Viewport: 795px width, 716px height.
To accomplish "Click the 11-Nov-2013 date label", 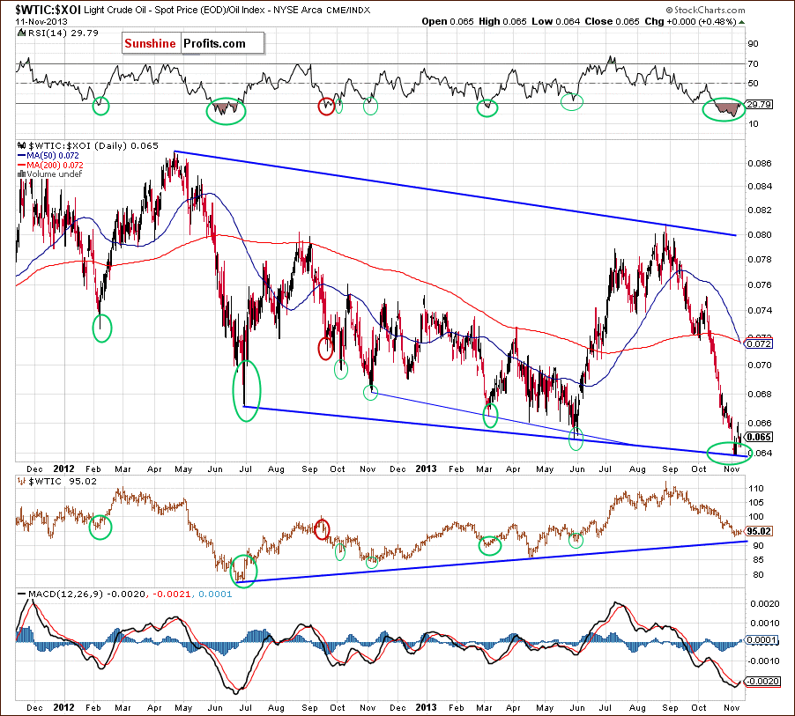I will point(41,22).
